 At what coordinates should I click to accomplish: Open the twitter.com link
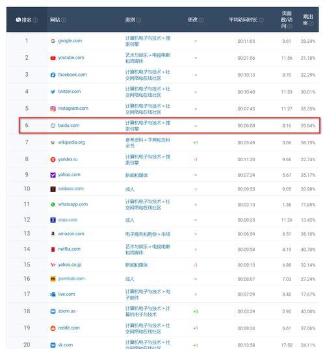(70, 92)
